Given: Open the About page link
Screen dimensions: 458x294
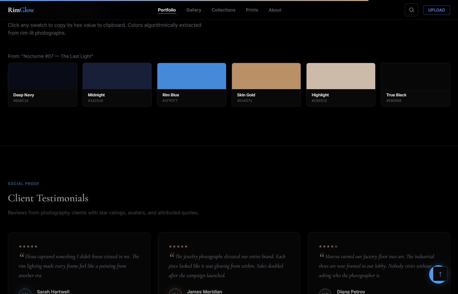Looking at the screenshot, I should (275, 10).
